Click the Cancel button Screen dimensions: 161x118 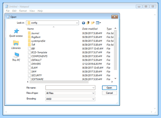click(x=109, y=93)
